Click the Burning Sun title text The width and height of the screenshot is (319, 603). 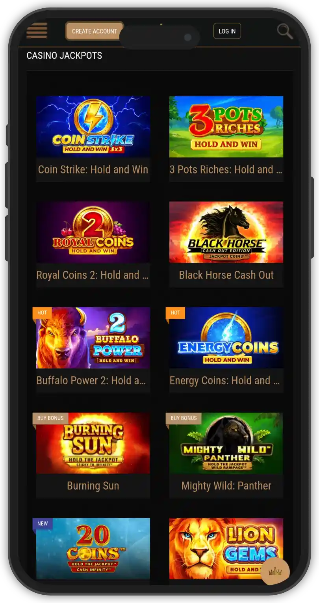(x=93, y=486)
